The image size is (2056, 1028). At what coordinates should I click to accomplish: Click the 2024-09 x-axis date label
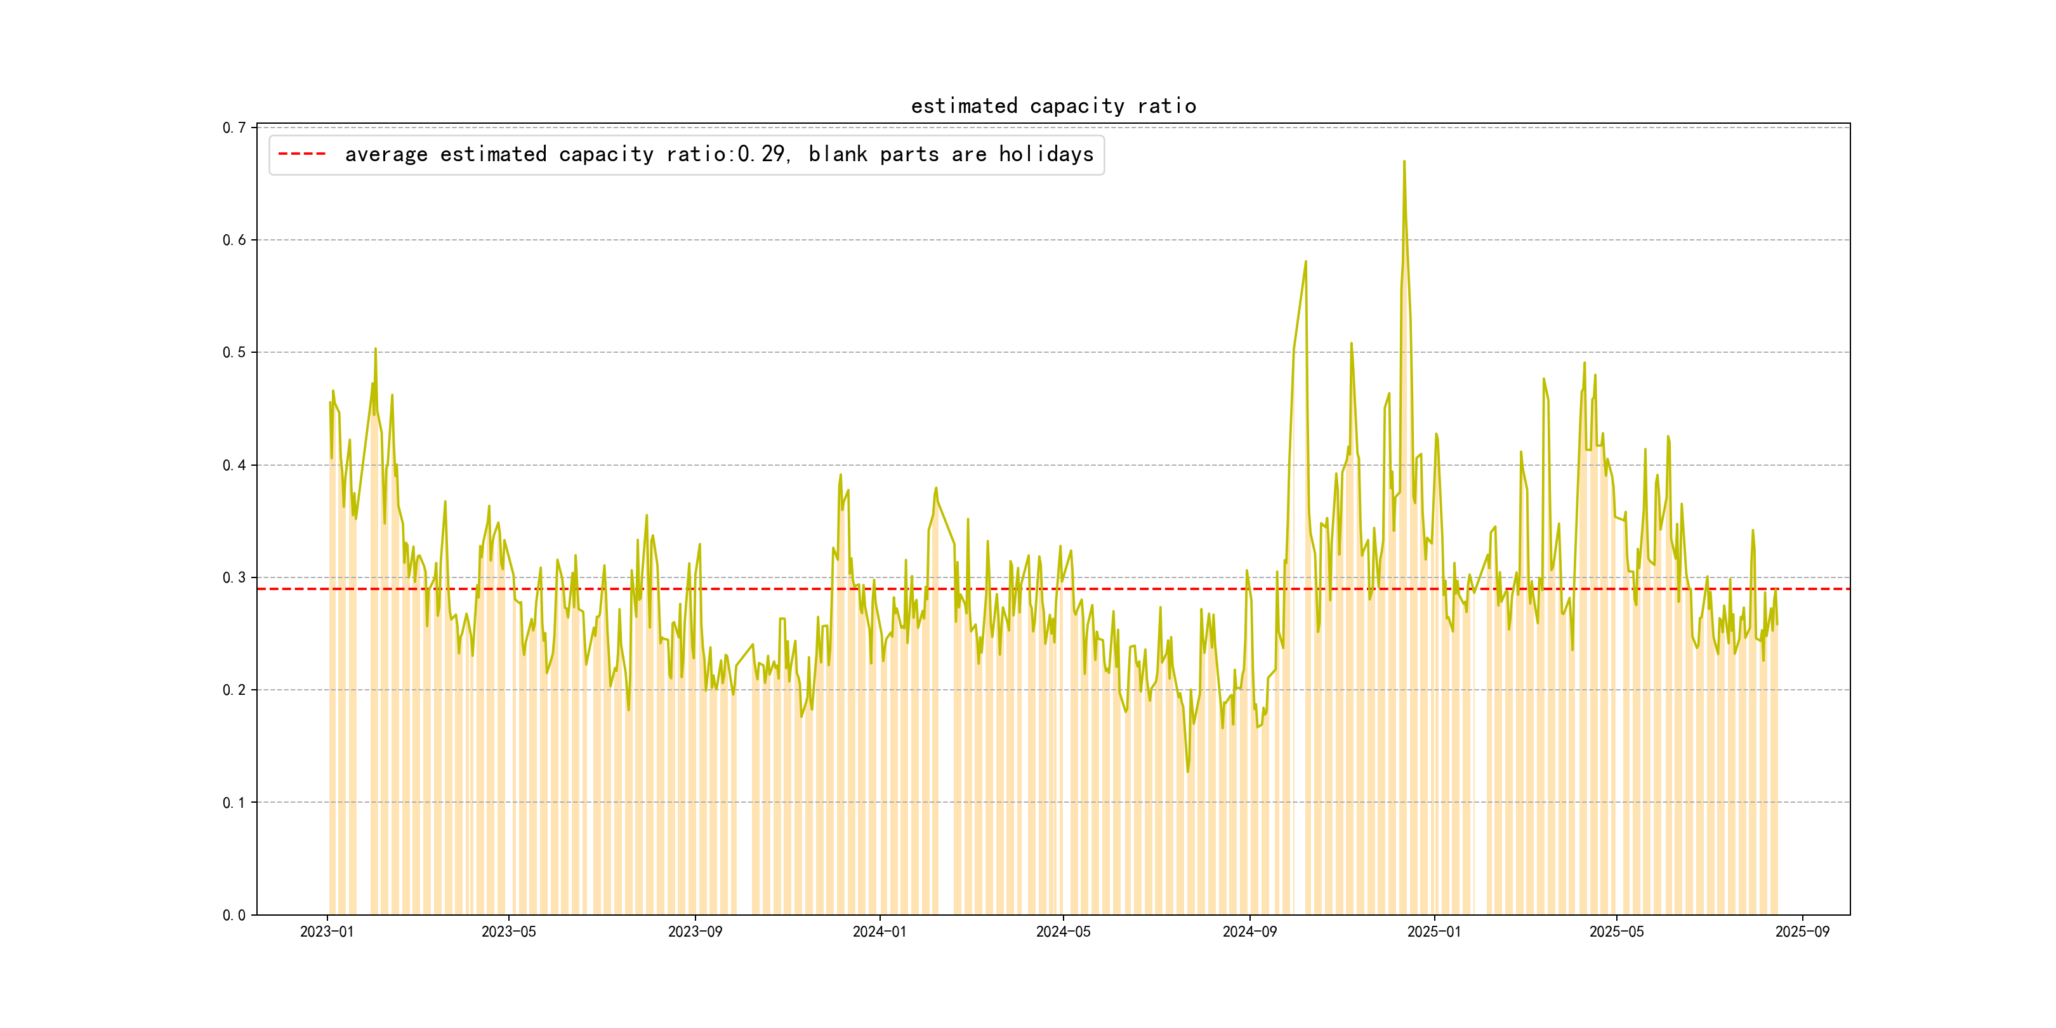point(1249,932)
